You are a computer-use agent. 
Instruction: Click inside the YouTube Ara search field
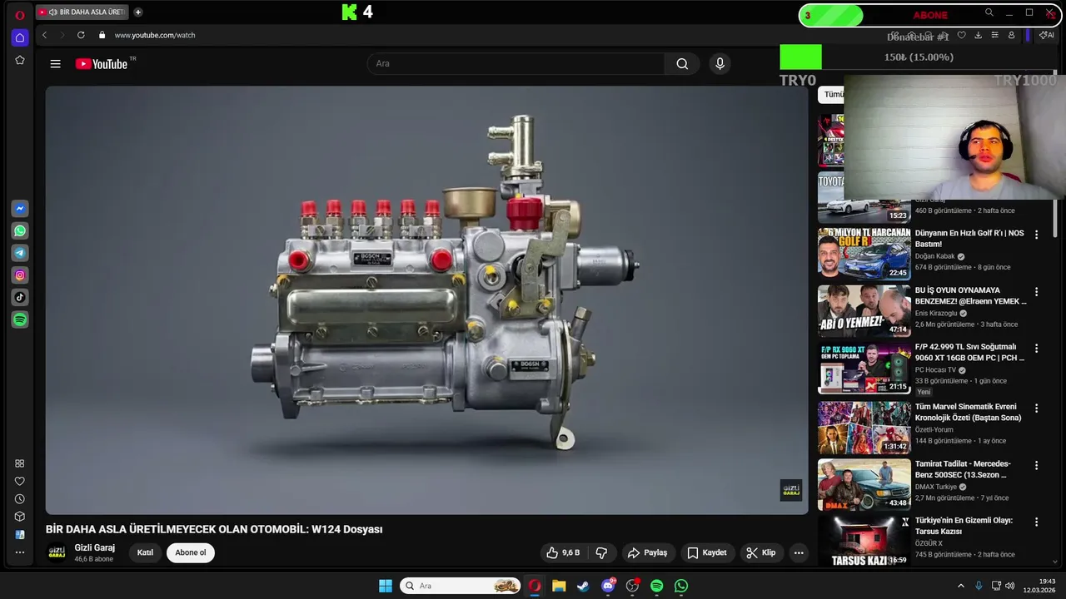pyautogui.click(x=516, y=64)
